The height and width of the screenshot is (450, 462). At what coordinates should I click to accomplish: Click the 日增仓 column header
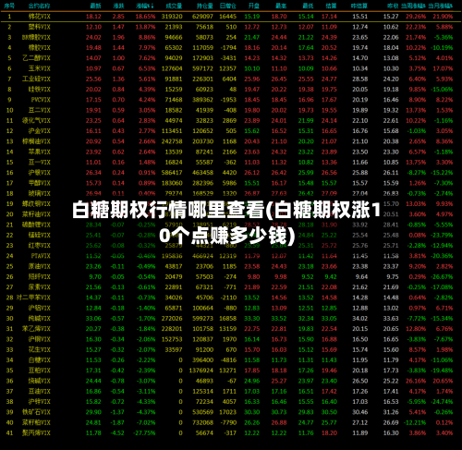pyautogui.click(x=228, y=6)
